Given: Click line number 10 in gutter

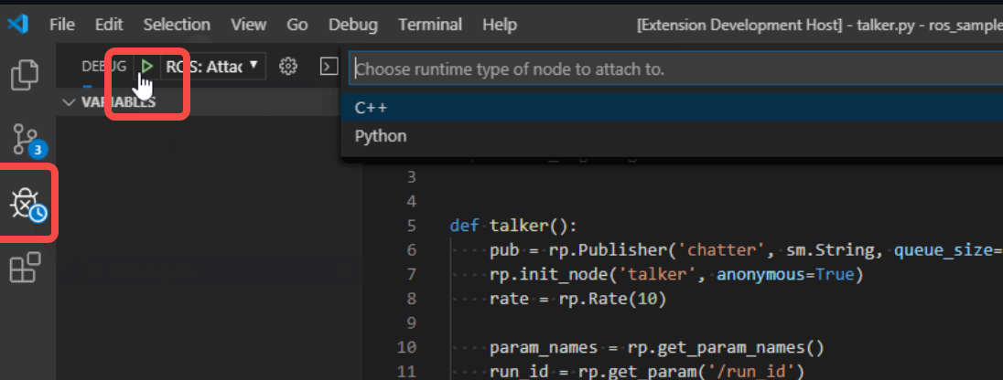Looking at the screenshot, I should [405, 348].
